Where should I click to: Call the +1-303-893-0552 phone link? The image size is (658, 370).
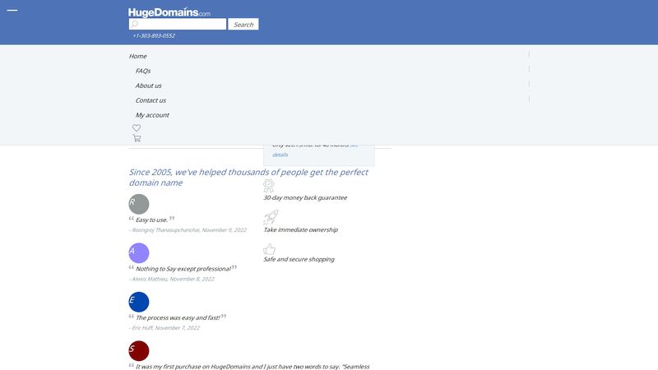pos(154,35)
